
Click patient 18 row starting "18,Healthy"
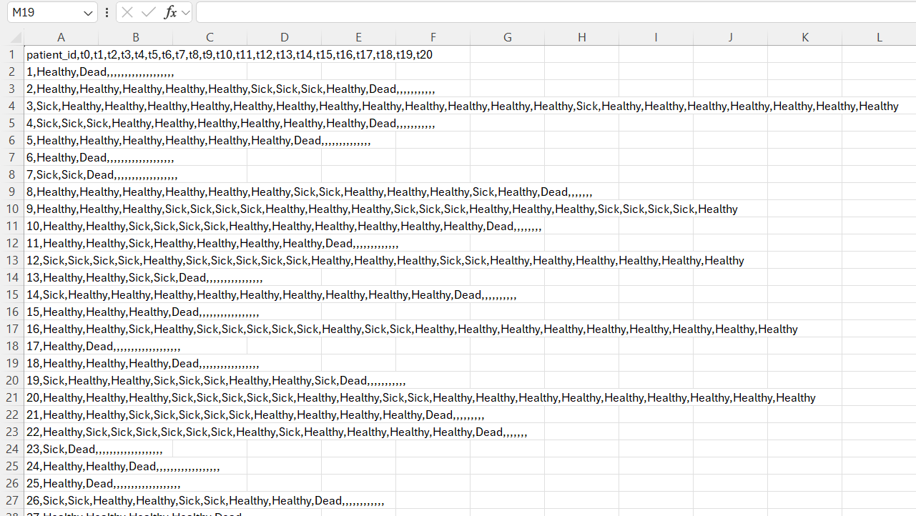tap(143, 363)
